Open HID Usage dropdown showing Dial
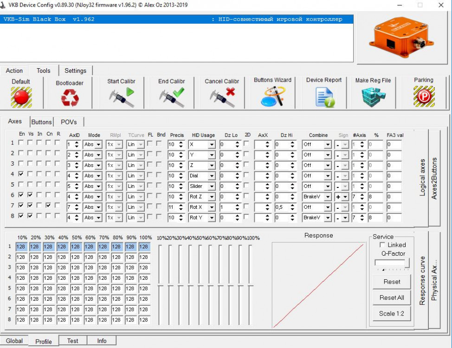Image resolution: width=452 pixels, height=348 pixels. pos(212,176)
